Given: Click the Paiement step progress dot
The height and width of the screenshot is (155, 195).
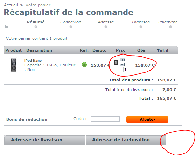Looking at the screenshot, I should [170, 27].
